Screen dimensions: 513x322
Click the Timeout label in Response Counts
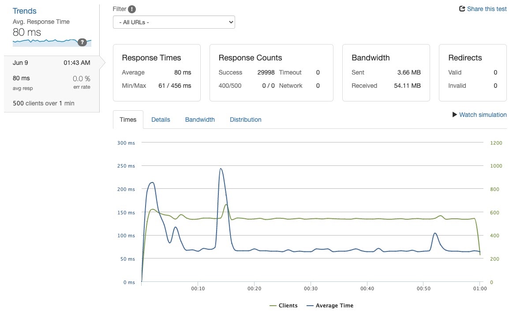tap(290, 72)
